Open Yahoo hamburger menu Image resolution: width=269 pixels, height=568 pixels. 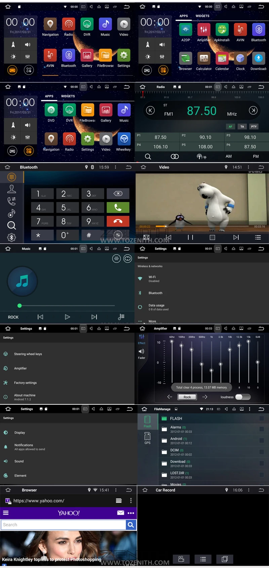6,513
